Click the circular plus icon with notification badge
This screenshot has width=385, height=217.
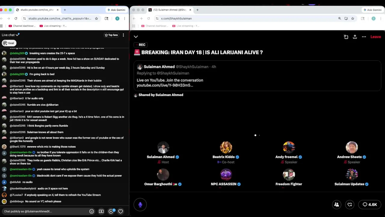(111, 211)
